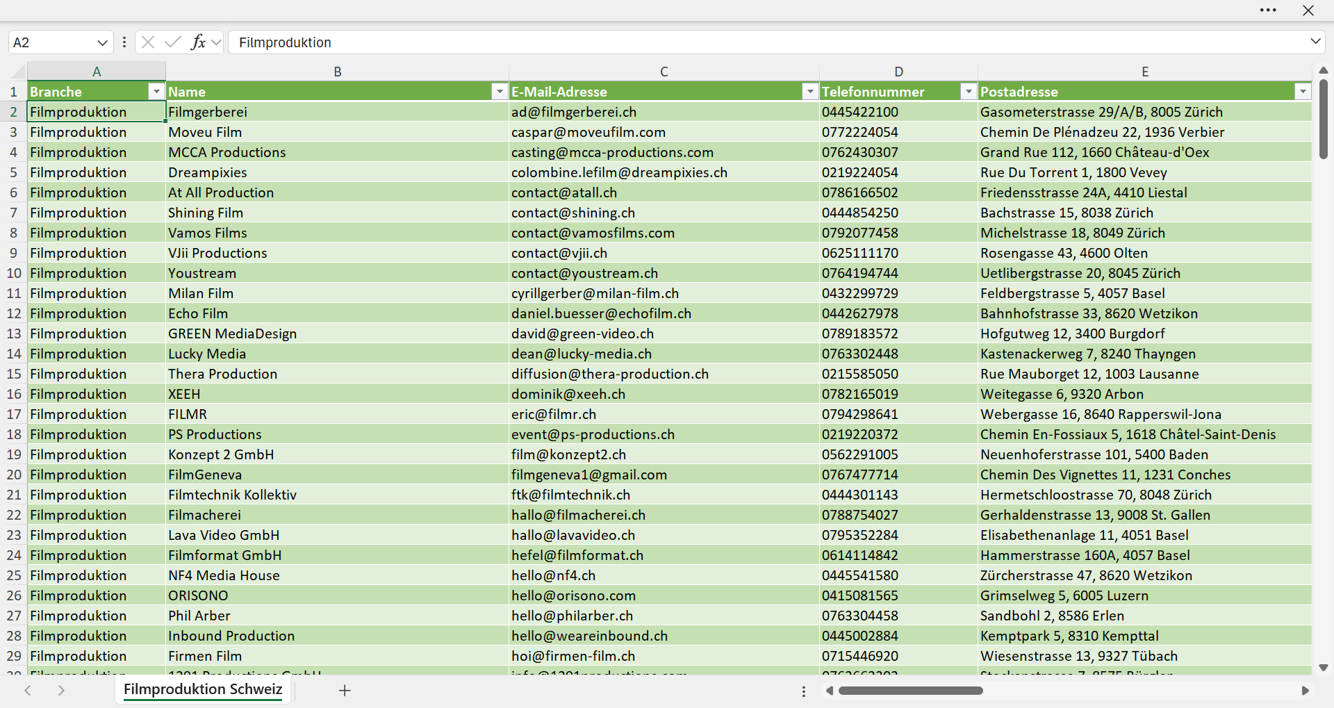Image resolution: width=1334 pixels, height=708 pixels.
Task: Expand the formula bar with chevron
Action: pos(1315,42)
